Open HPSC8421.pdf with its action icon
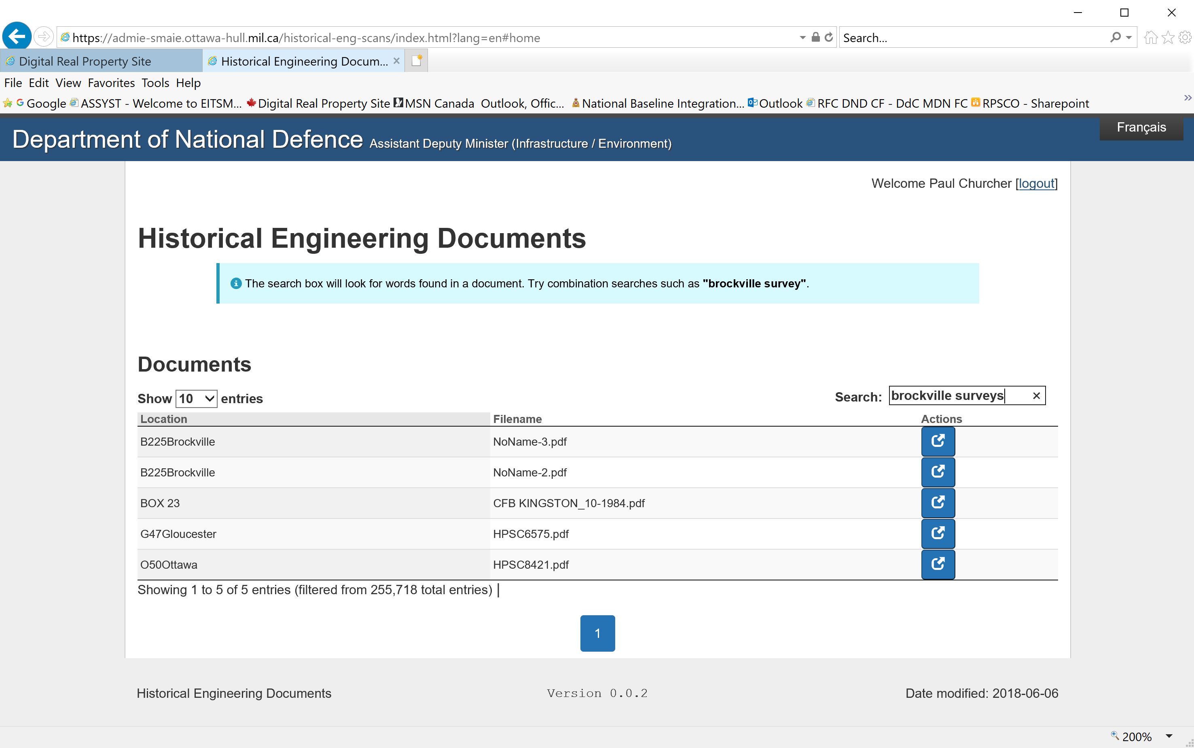Image resolution: width=1194 pixels, height=748 pixels. point(938,564)
